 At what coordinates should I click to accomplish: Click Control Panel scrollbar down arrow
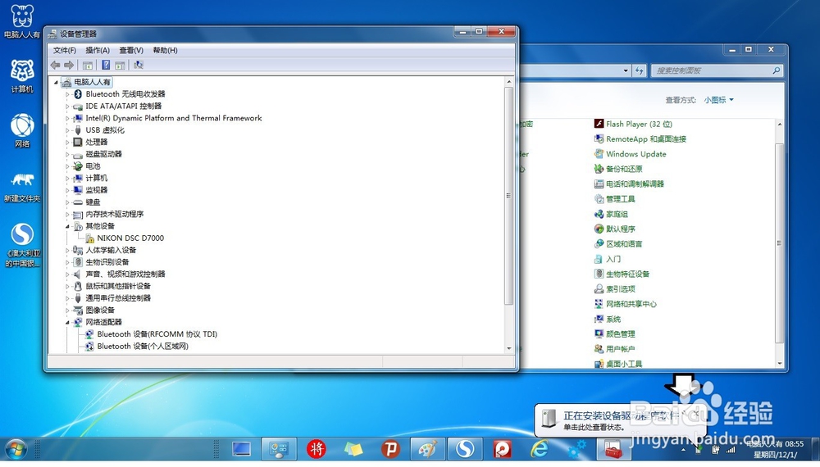click(x=780, y=364)
